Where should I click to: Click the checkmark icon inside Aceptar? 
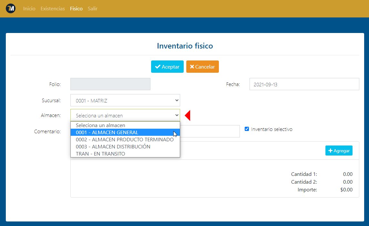click(158, 67)
